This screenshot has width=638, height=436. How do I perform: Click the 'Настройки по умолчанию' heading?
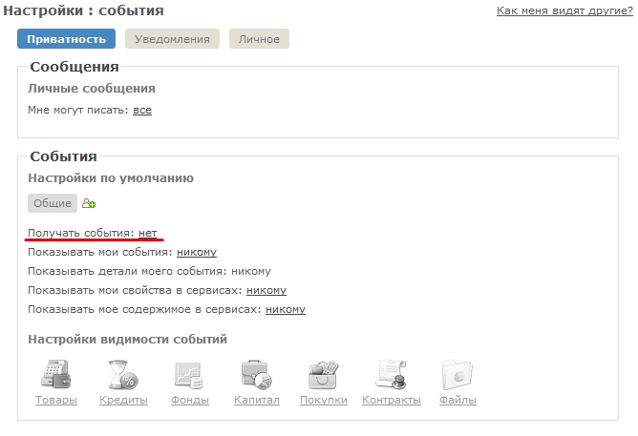coord(111,178)
